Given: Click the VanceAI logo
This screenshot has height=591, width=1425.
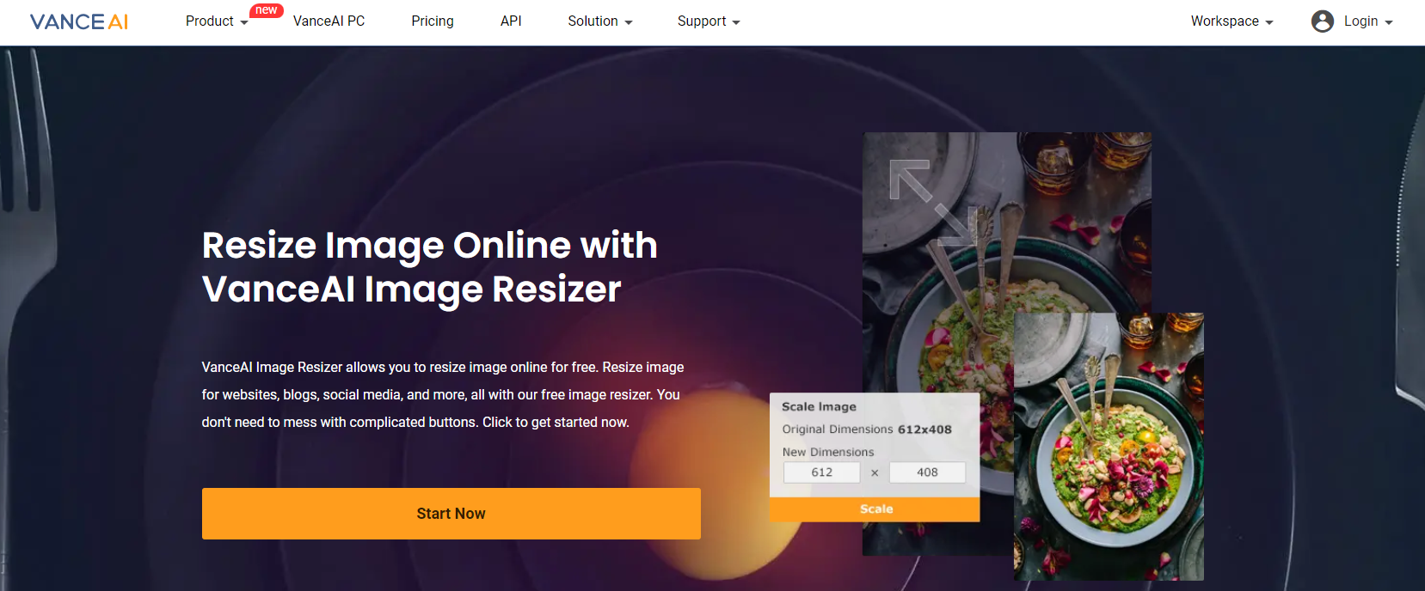Looking at the screenshot, I should [79, 21].
